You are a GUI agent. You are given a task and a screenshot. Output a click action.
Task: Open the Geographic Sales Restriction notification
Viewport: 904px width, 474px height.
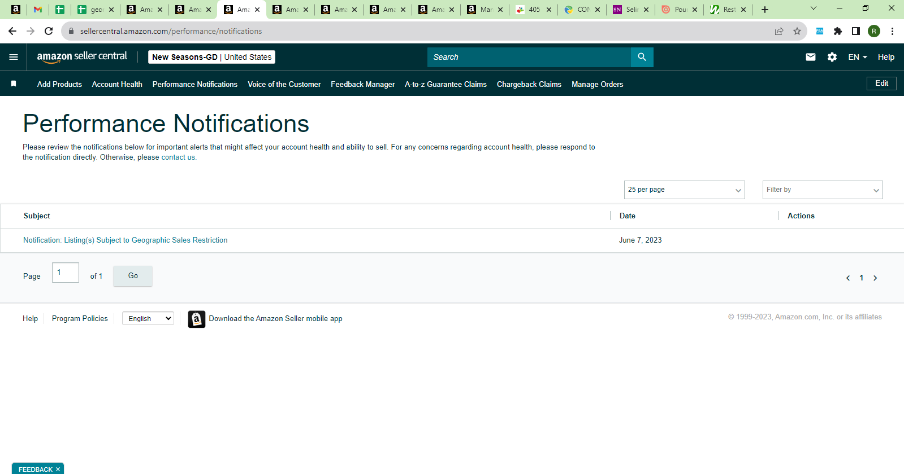[x=126, y=240]
